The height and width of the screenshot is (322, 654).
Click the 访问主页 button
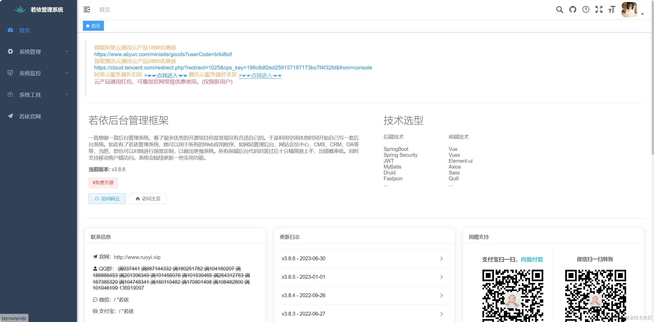(148, 199)
